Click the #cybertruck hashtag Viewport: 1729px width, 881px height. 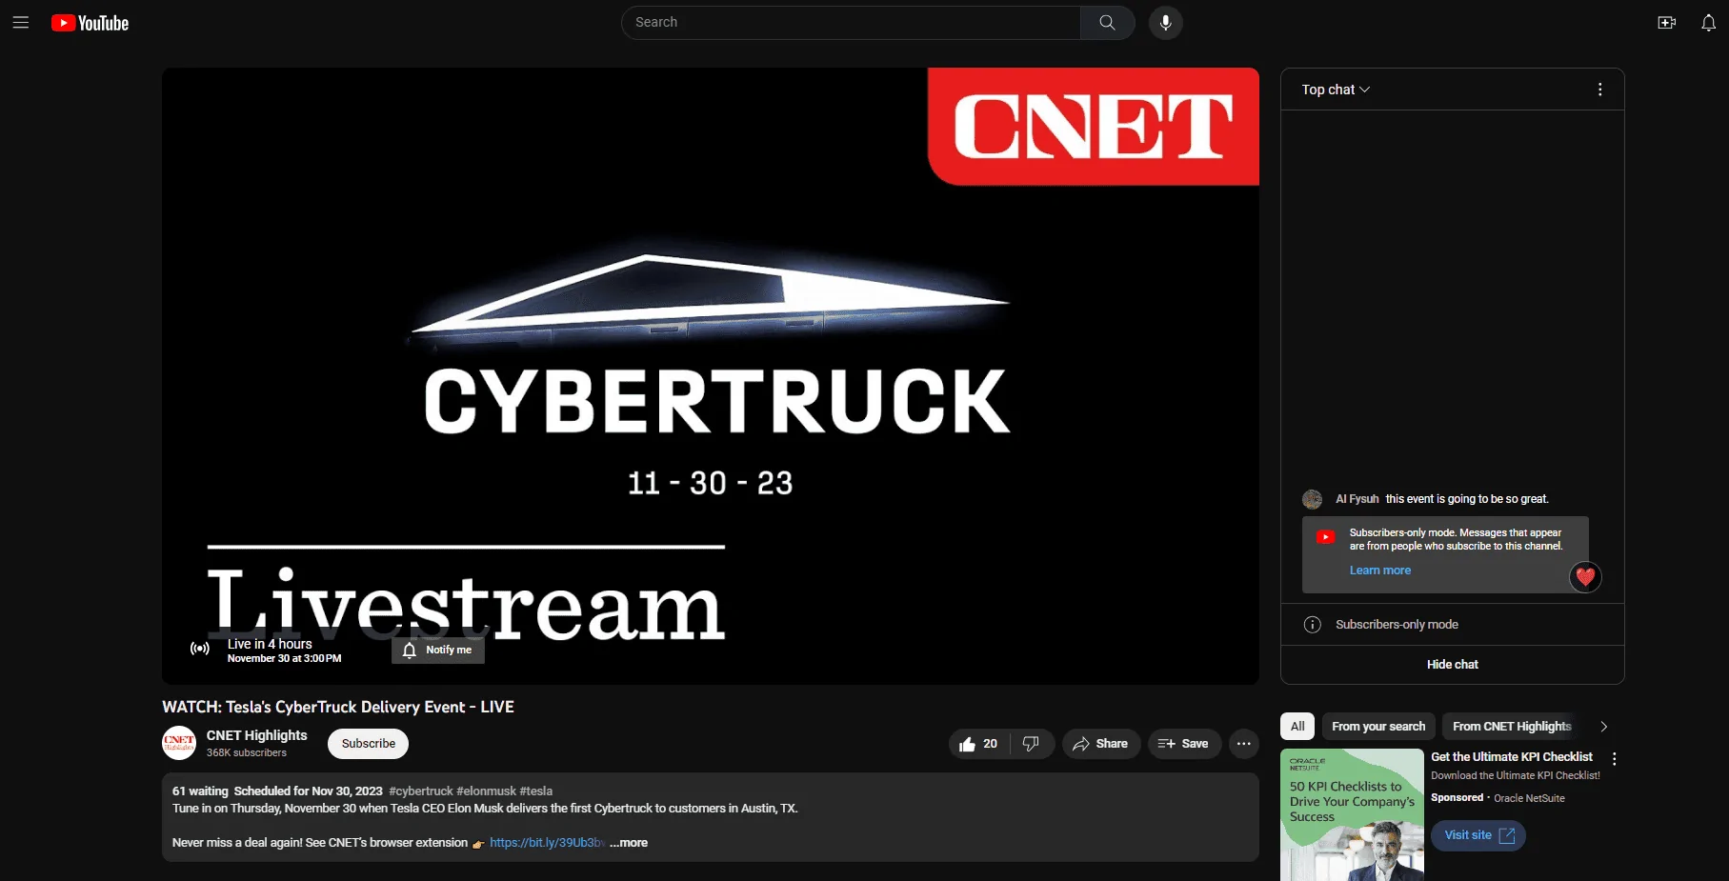[x=421, y=791]
